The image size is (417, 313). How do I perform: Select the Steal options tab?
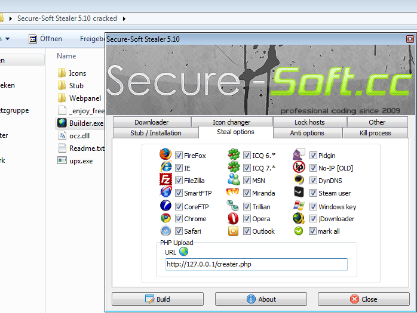point(235,132)
